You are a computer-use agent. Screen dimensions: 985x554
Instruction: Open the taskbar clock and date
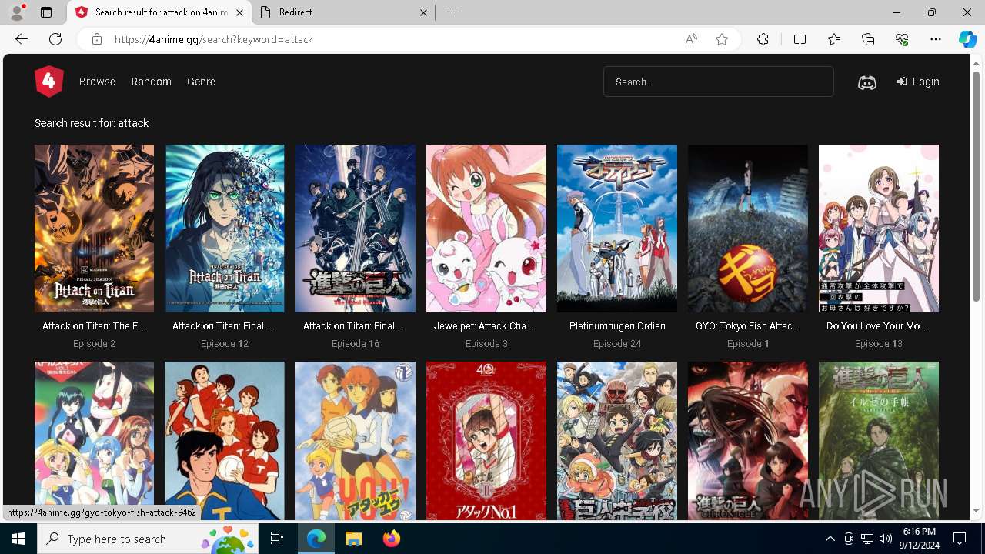point(920,539)
